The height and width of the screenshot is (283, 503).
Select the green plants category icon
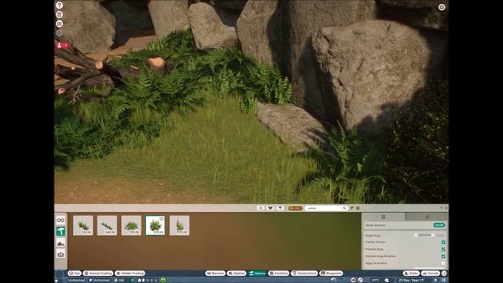(61, 231)
